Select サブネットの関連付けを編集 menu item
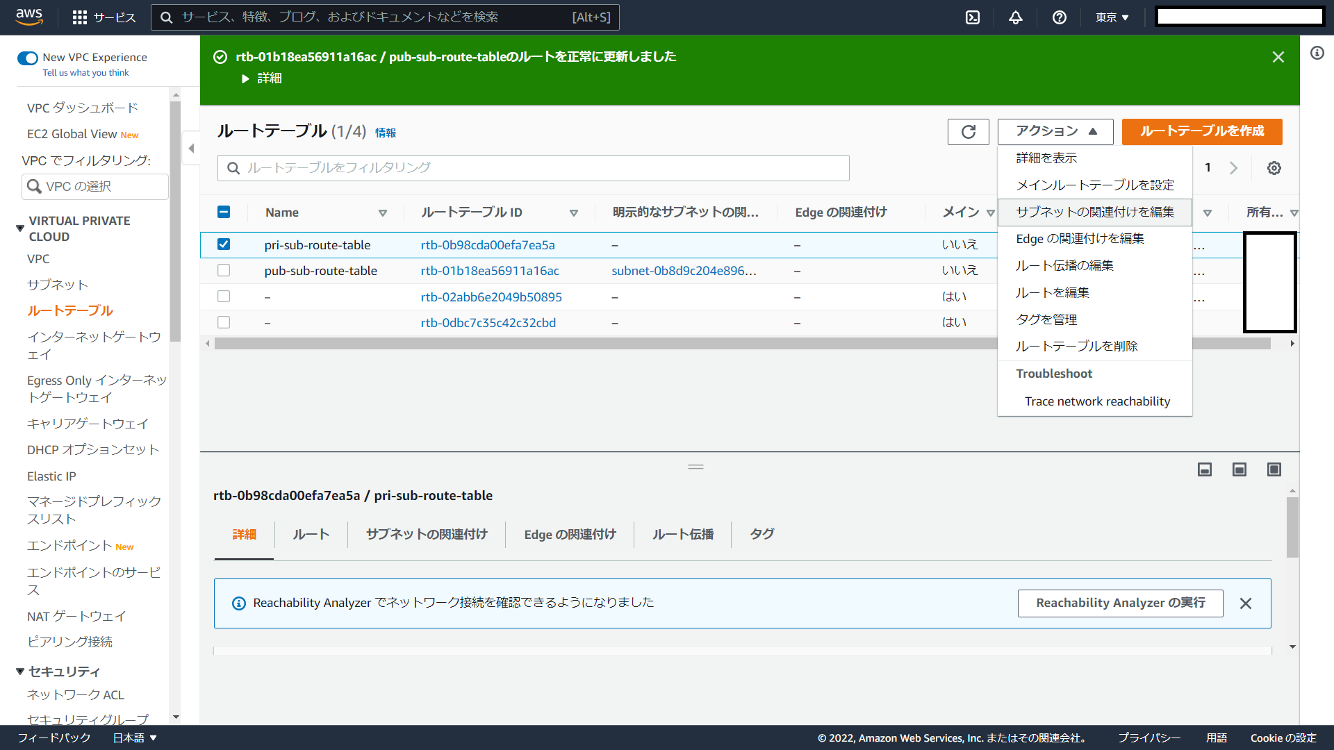The width and height of the screenshot is (1334, 750). click(x=1094, y=212)
